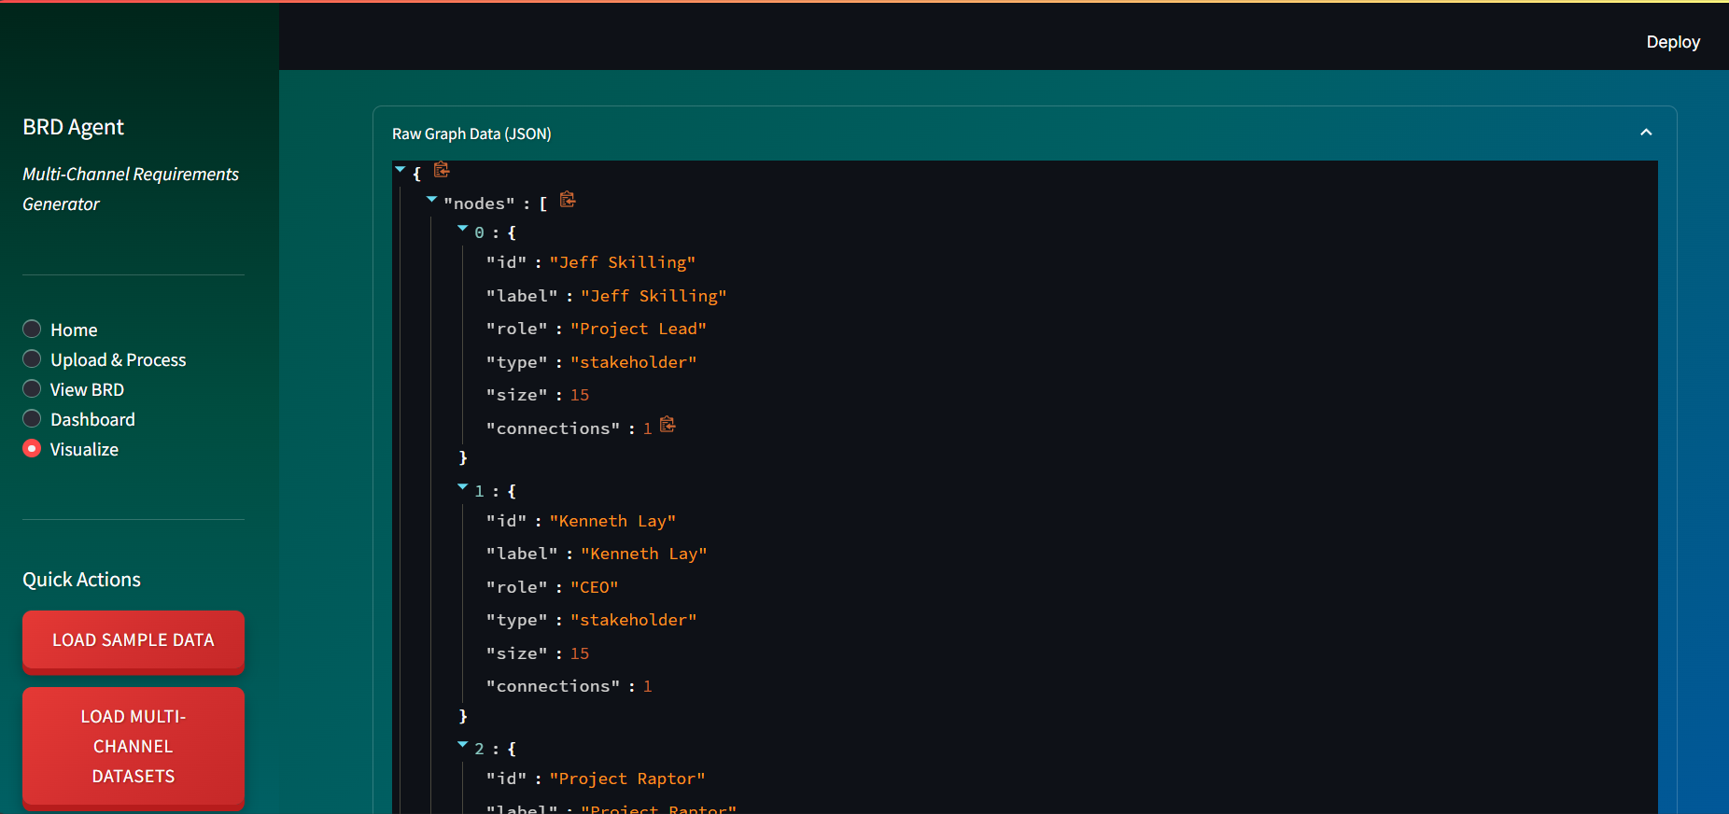Select Upload & Process radio option

tap(33, 359)
